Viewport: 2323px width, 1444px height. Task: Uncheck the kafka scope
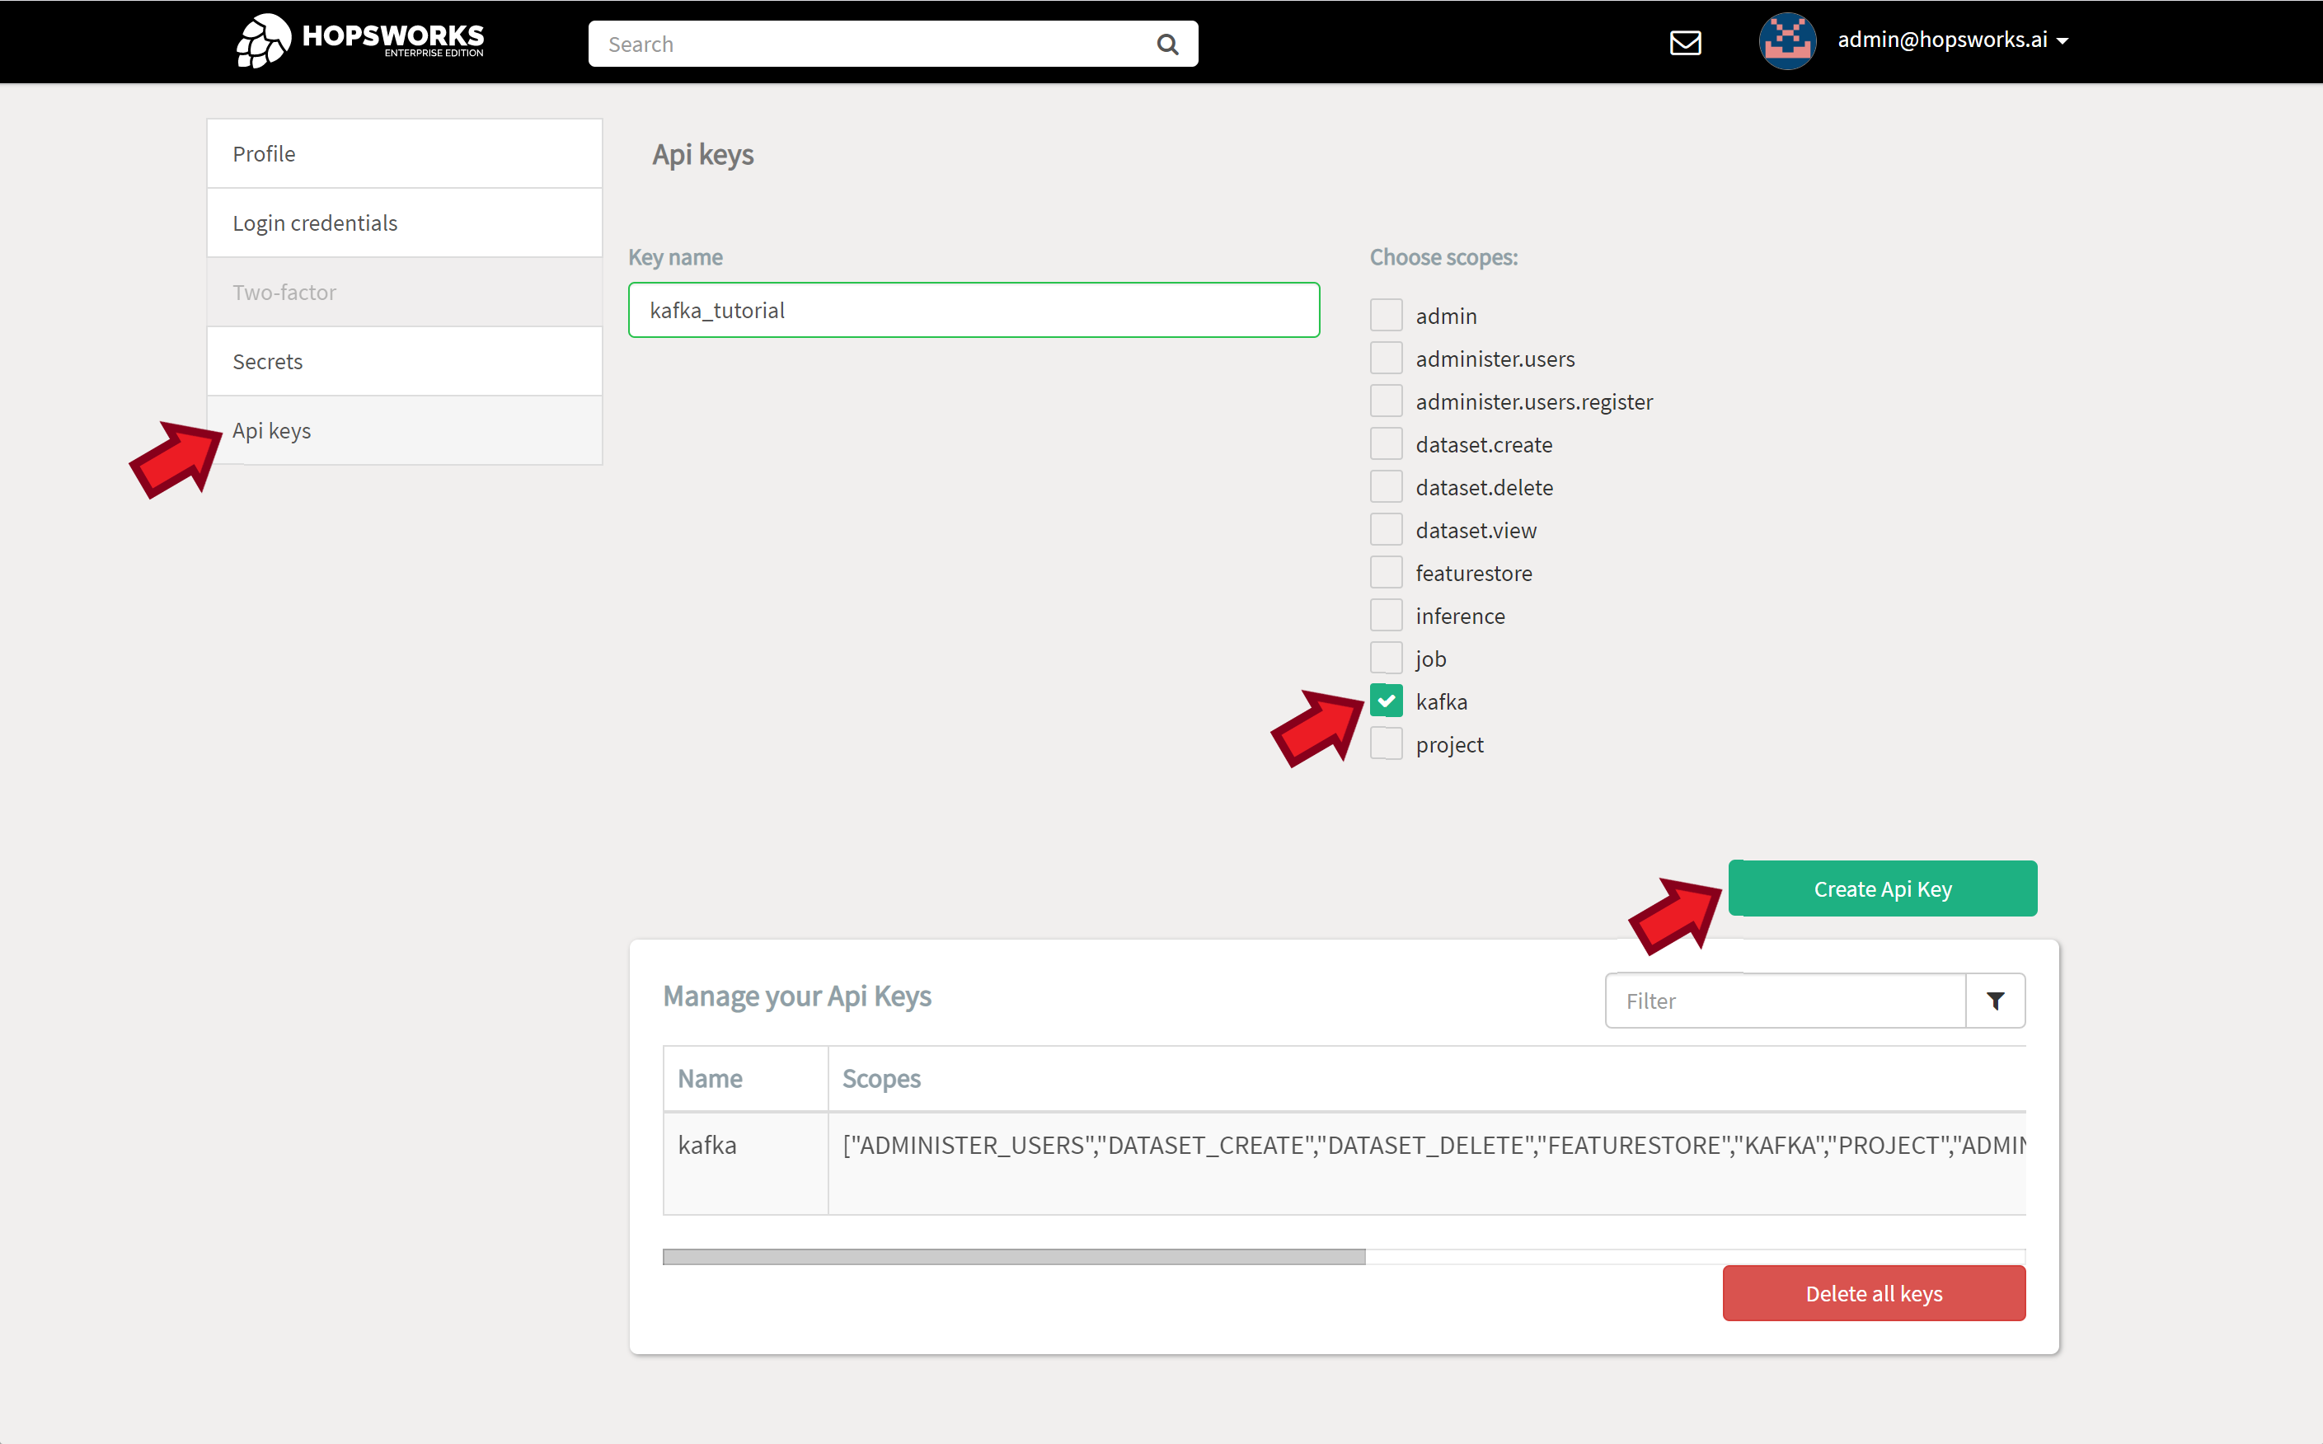tap(1386, 700)
